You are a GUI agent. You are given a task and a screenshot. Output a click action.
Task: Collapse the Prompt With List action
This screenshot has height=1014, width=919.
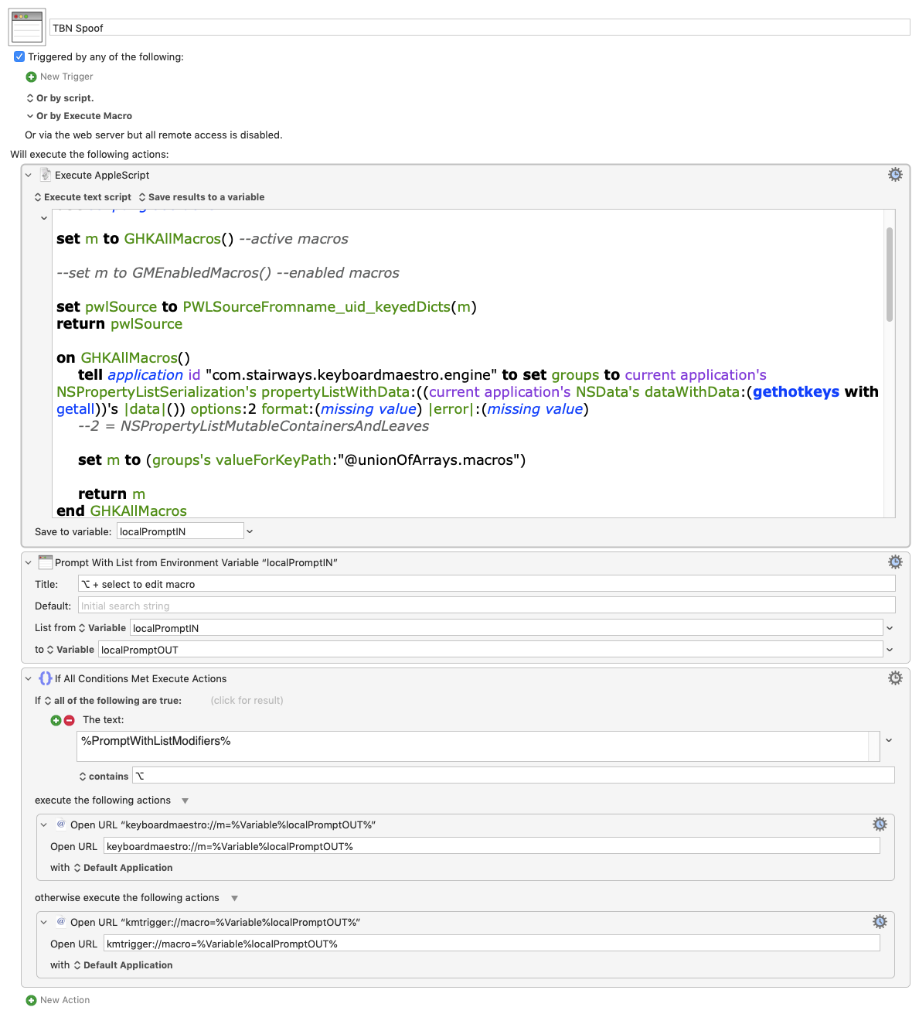point(29,563)
